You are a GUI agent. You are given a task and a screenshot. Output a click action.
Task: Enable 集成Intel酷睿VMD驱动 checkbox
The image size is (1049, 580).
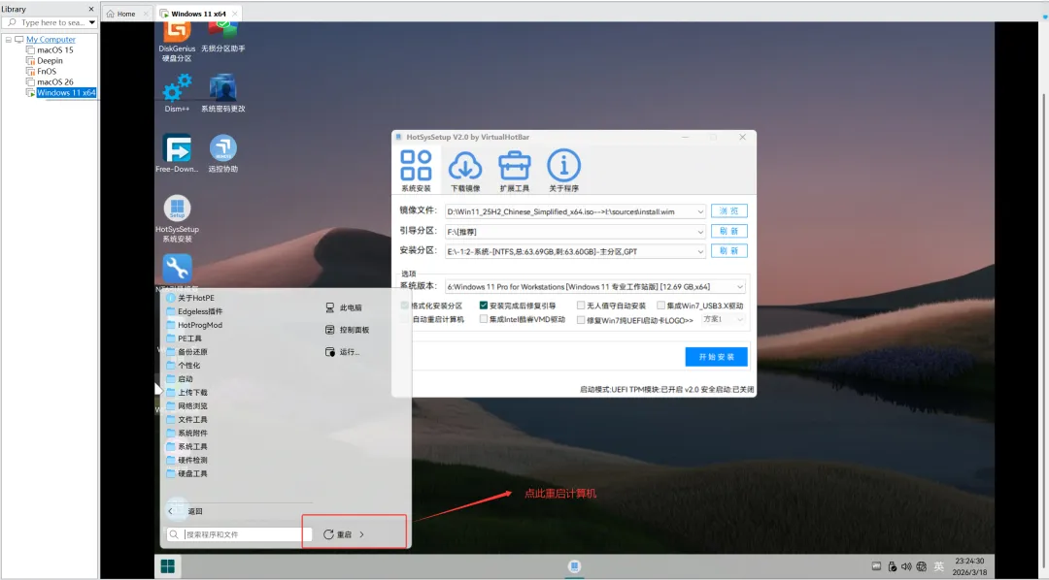click(x=484, y=319)
